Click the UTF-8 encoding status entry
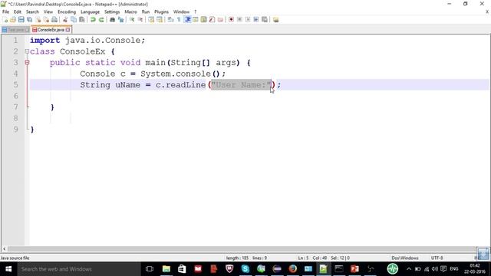Screen dimensions: 491x276 coord(437,258)
